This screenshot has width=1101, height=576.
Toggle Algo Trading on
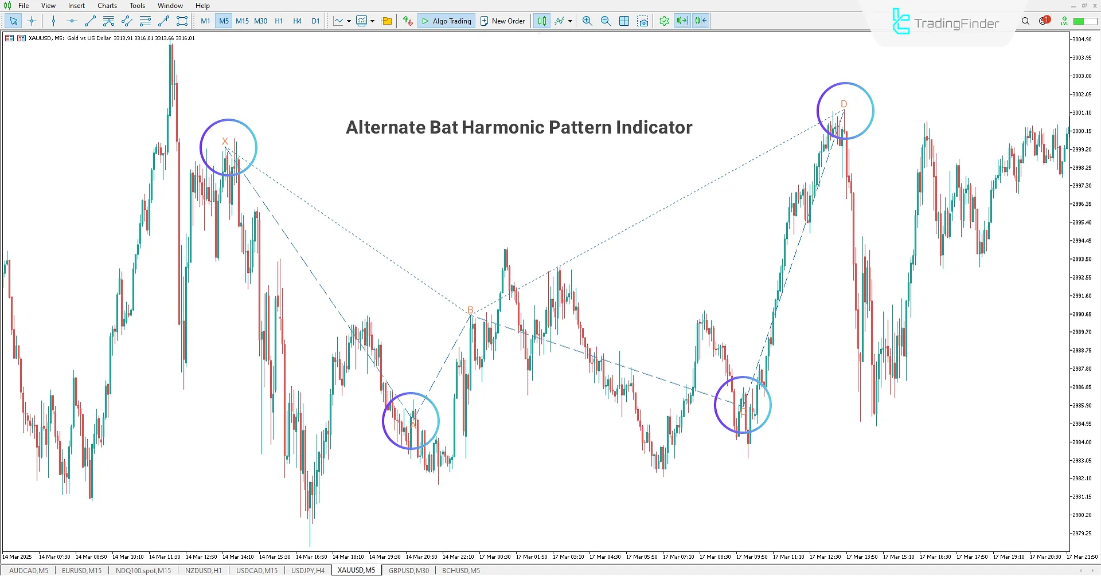click(x=446, y=21)
